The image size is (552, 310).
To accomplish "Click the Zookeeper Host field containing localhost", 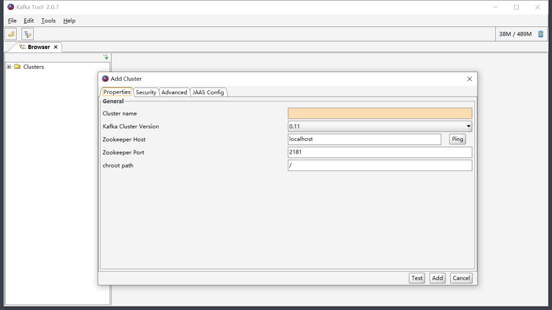I will 364,139.
